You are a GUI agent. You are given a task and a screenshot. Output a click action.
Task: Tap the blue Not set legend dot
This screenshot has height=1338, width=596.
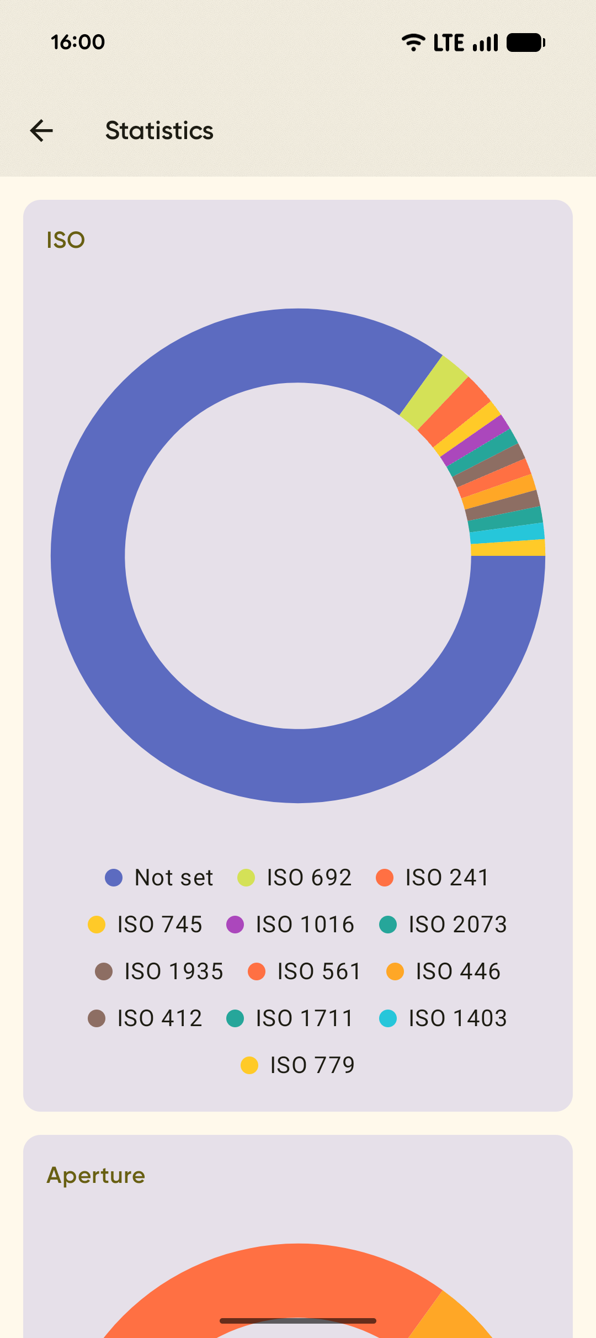coord(114,878)
